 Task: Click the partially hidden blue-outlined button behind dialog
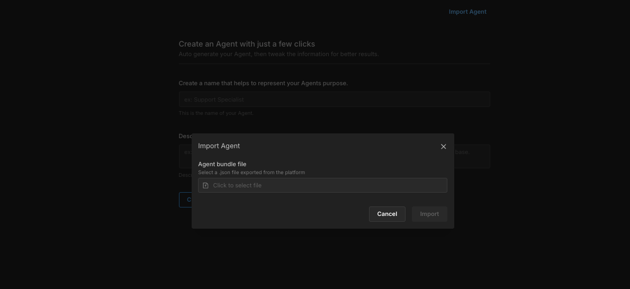185,200
